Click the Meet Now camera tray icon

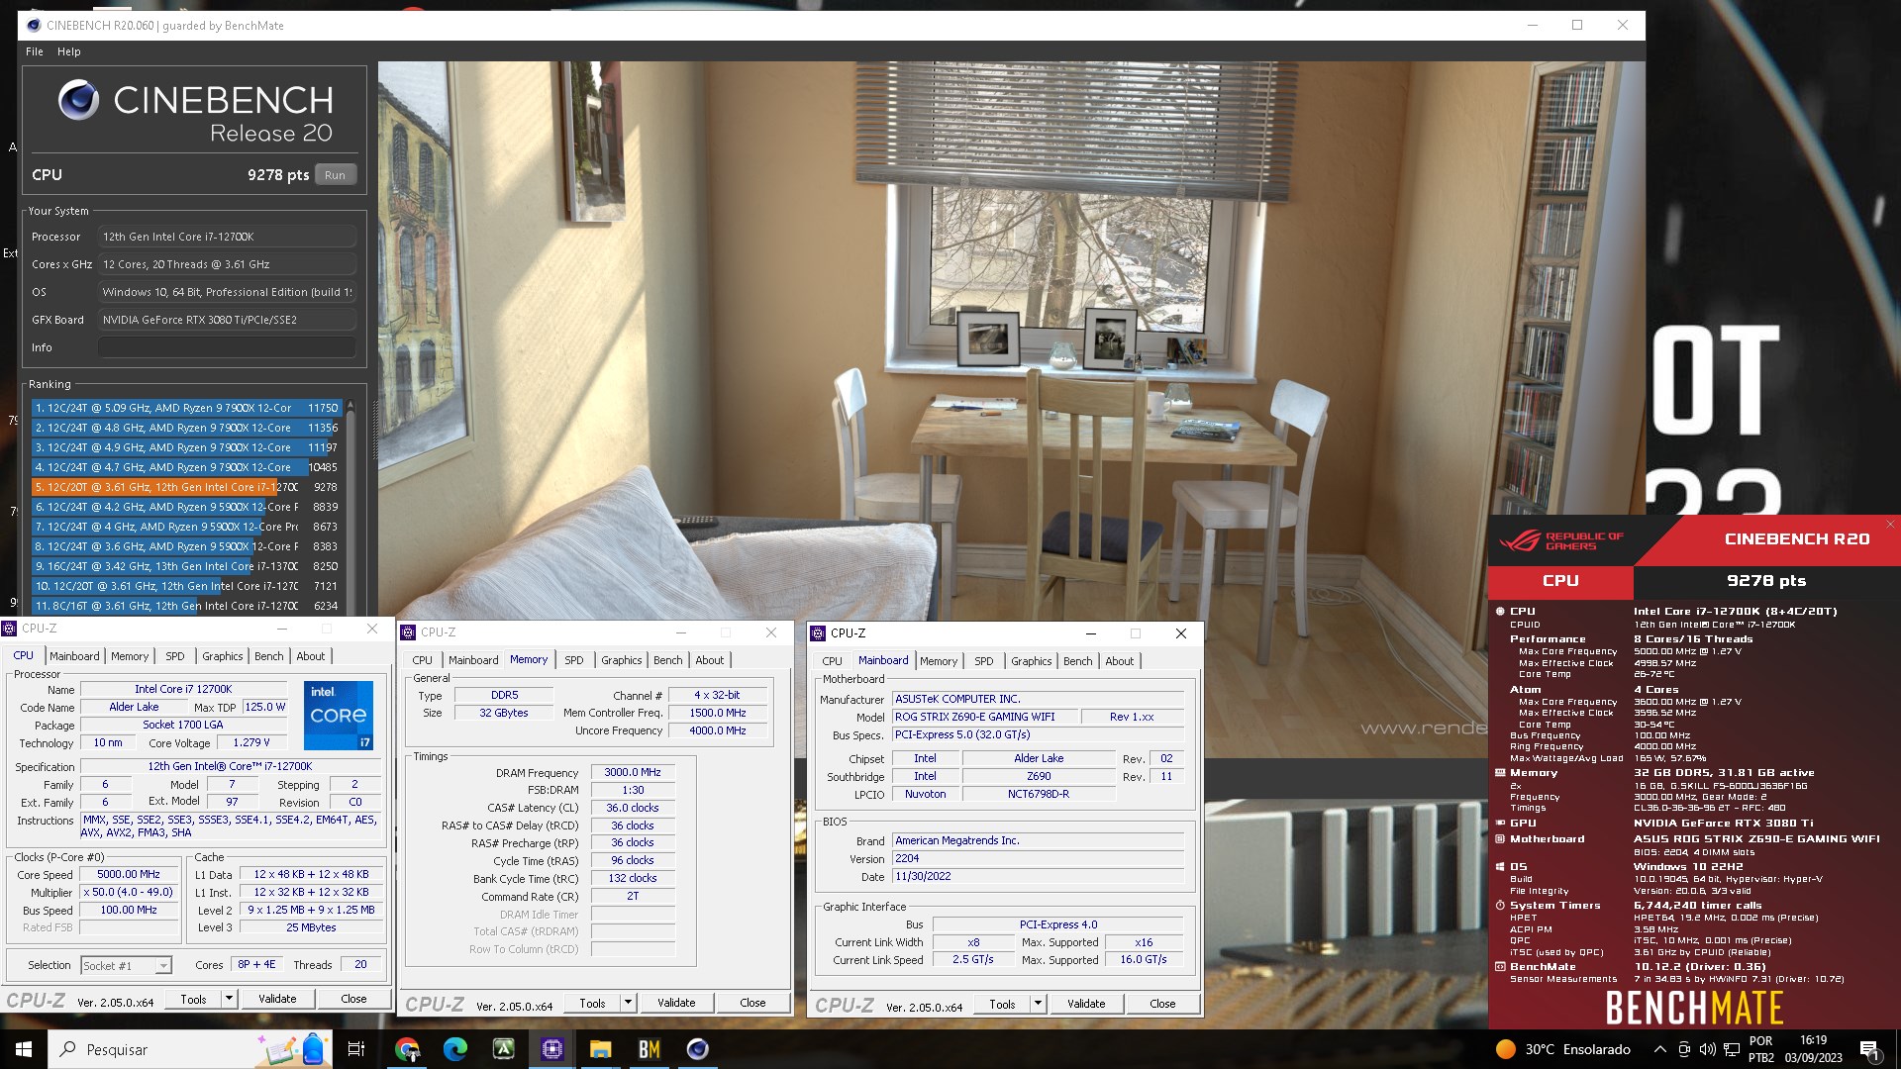click(1685, 1049)
